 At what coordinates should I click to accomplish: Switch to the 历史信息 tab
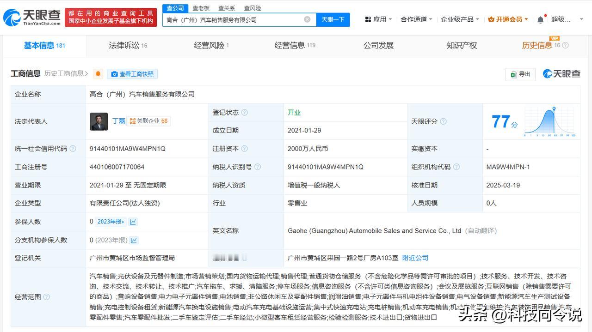point(541,45)
